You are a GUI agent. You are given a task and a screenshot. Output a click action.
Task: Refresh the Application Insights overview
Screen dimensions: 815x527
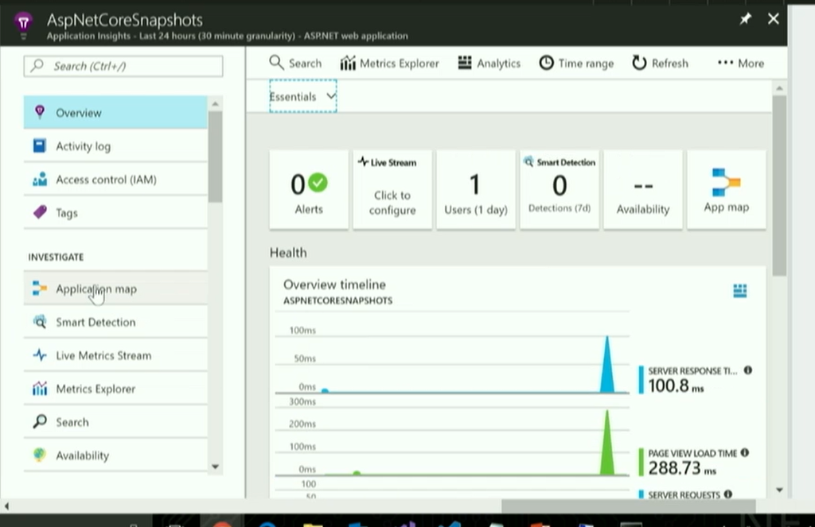(x=660, y=64)
